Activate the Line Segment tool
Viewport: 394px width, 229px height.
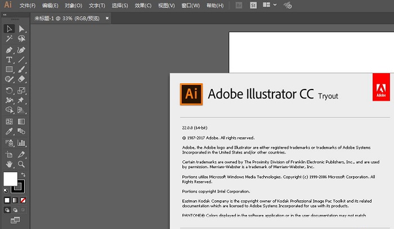coord(21,60)
